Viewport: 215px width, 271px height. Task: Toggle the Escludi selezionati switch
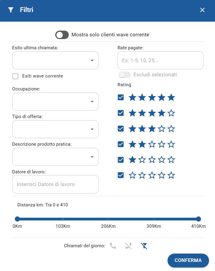coord(125,75)
